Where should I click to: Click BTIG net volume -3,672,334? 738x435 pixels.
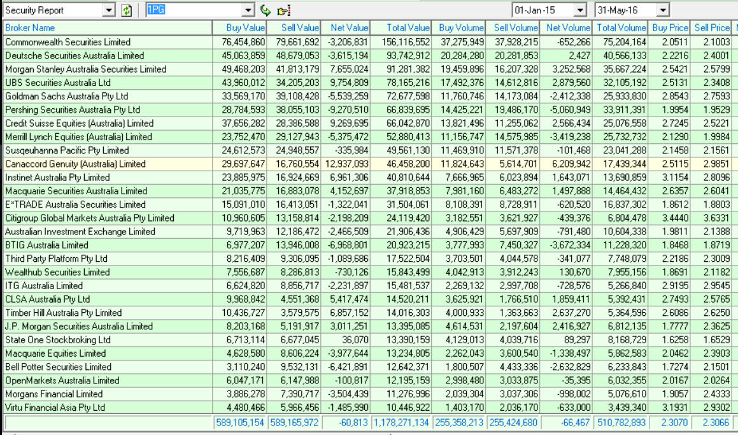pos(571,245)
